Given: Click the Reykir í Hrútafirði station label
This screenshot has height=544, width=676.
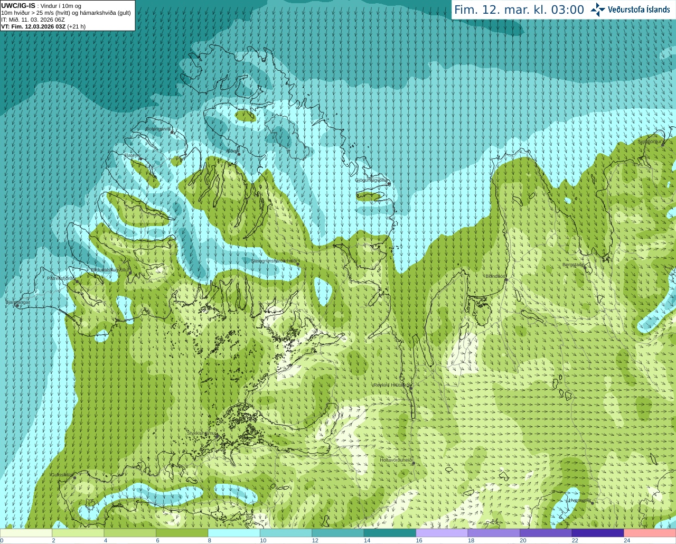Looking at the screenshot, I should tap(392, 385).
